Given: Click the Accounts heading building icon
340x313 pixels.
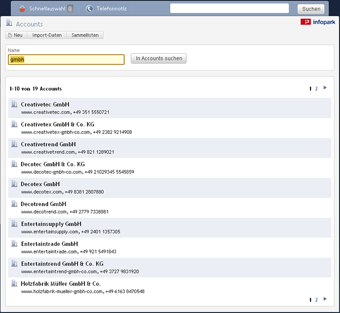Looking at the screenshot, I should coord(9,23).
